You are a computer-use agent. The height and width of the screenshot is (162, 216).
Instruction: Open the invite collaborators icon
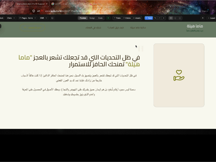point(203,18)
